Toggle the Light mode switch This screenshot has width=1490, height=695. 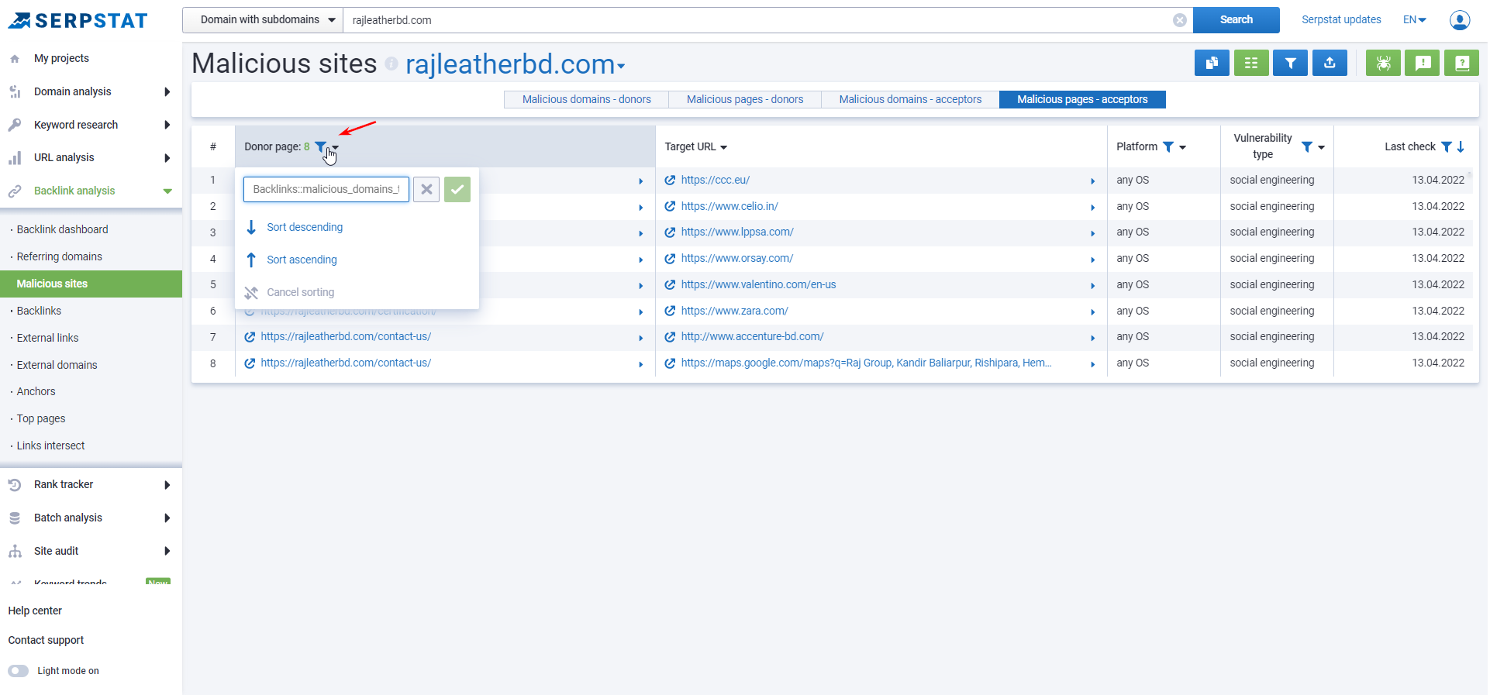(x=19, y=671)
